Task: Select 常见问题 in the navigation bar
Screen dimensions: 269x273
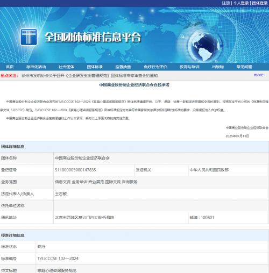Action: click(244, 67)
